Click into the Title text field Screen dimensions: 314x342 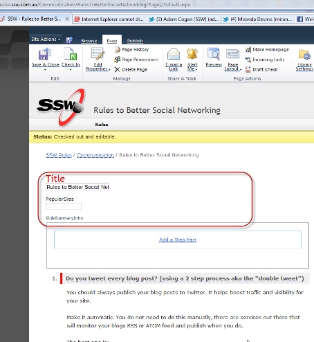(77, 187)
